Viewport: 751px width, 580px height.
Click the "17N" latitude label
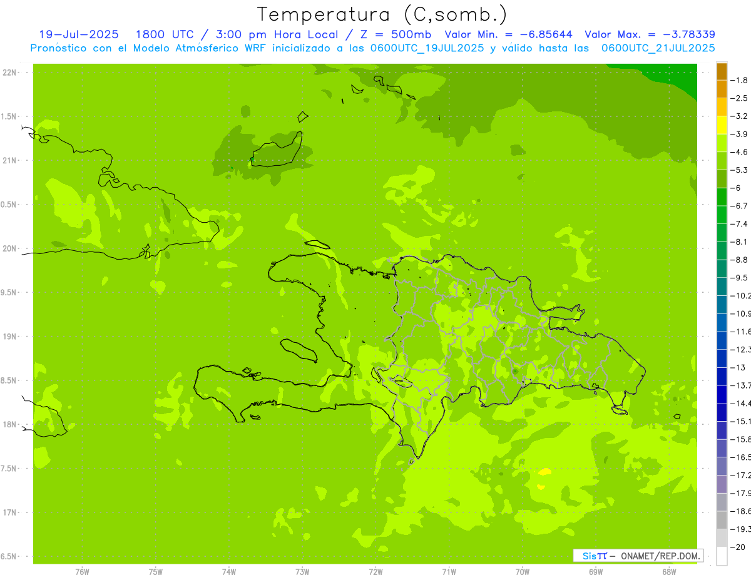tap(9, 512)
